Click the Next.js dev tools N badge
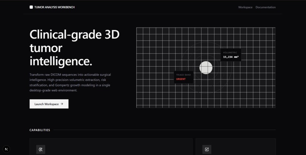 pyautogui.click(x=6, y=149)
